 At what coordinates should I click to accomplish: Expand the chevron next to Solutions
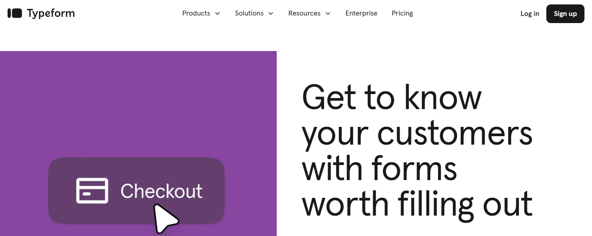point(271,14)
